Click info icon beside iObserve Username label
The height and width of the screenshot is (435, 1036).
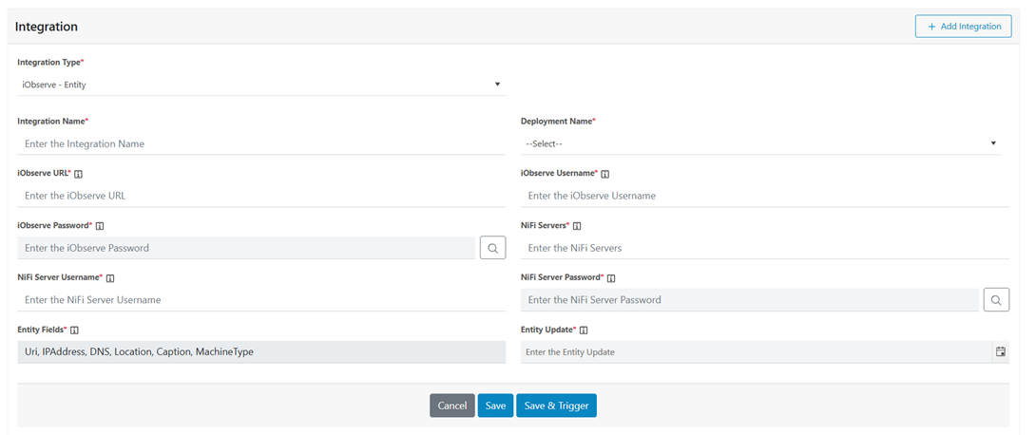[x=605, y=175]
